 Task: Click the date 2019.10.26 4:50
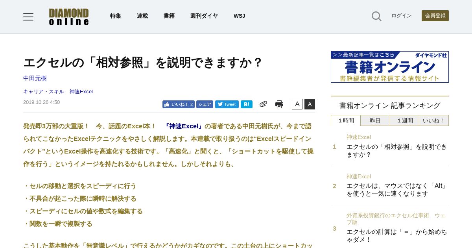point(42,102)
